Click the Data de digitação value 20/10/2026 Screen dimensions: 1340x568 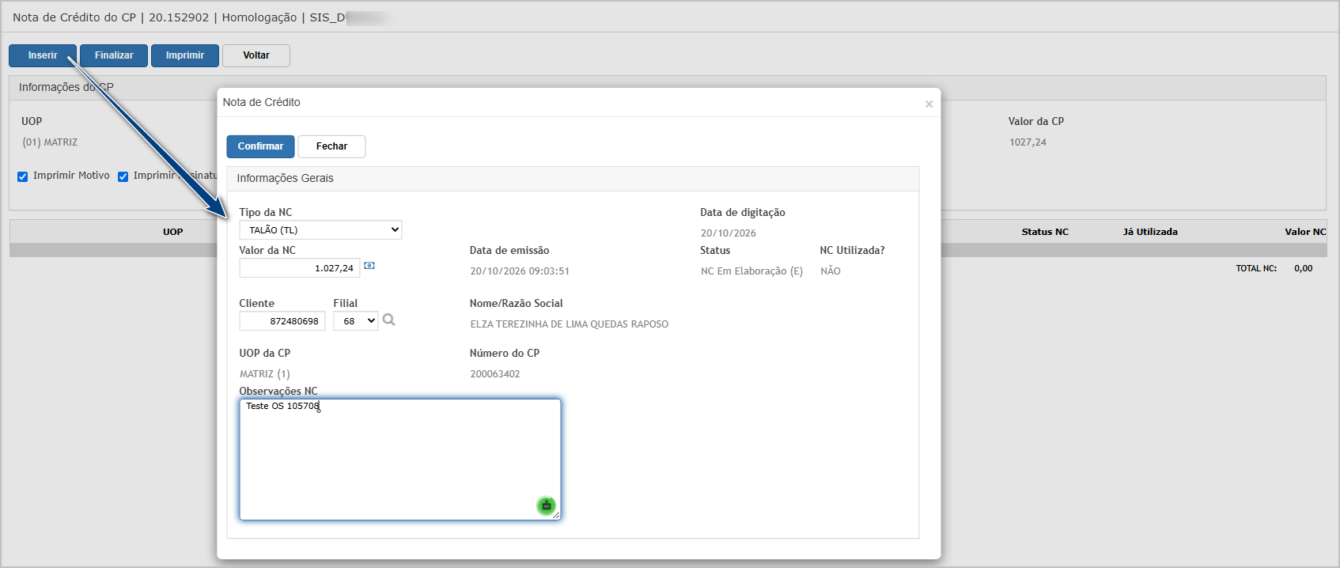point(729,233)
